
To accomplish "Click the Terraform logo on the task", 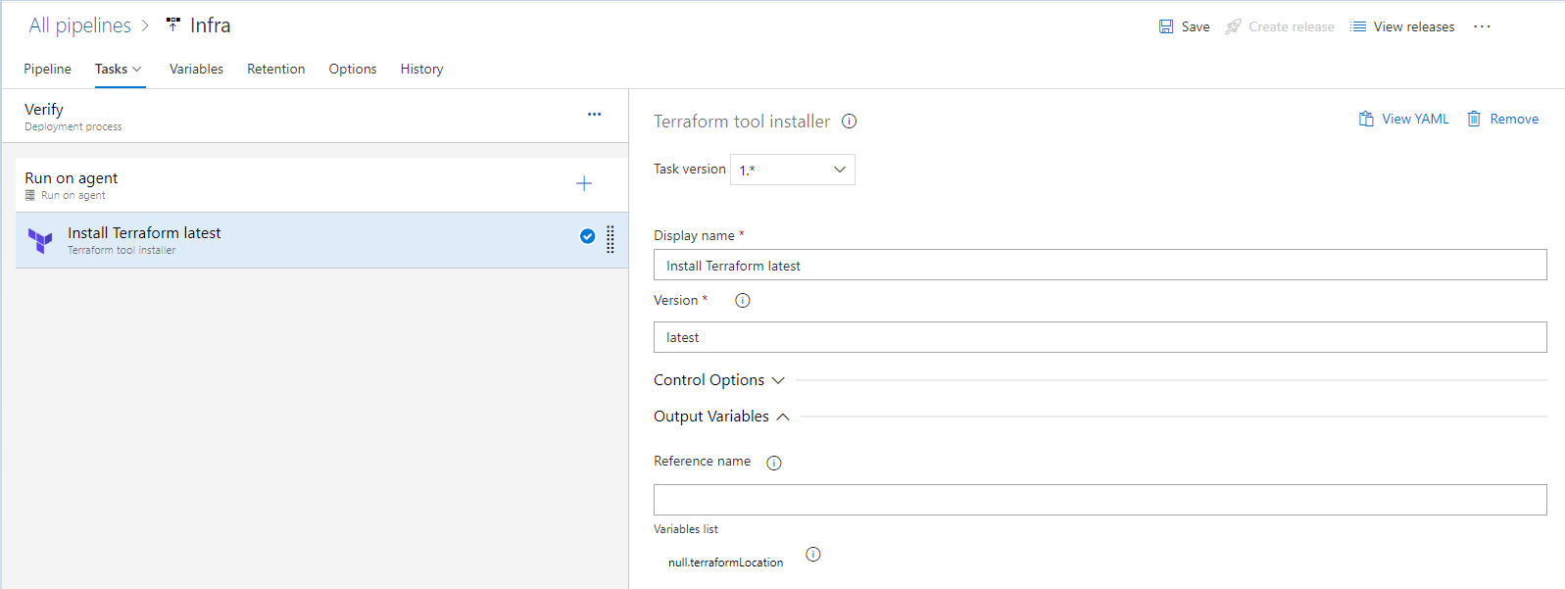I will coord(40,240).
